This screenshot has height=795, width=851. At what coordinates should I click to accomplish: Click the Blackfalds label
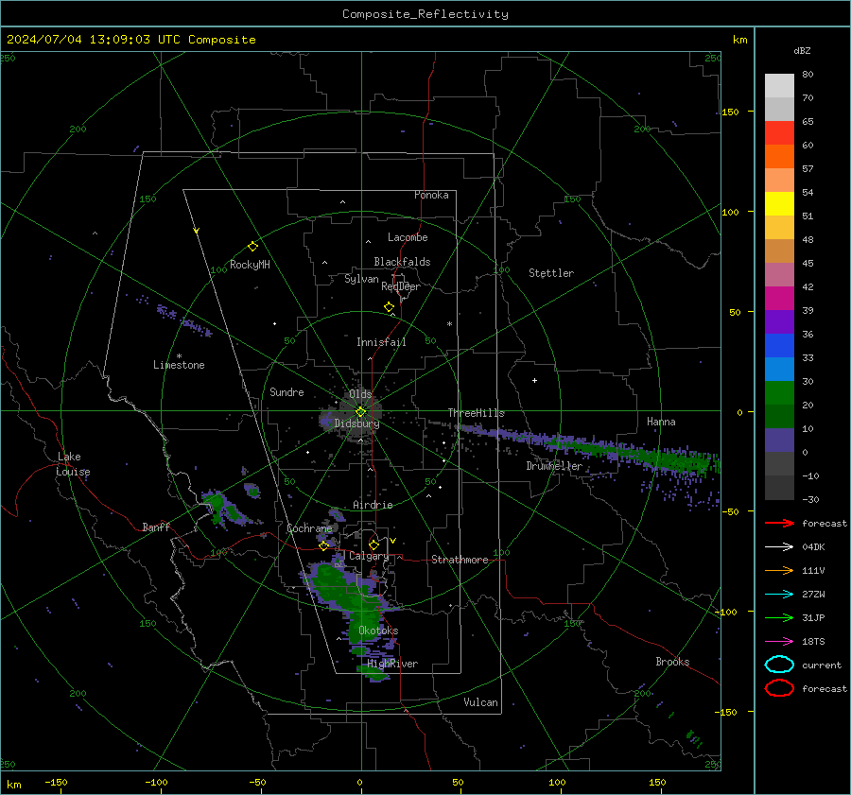(x=402, y=262)
